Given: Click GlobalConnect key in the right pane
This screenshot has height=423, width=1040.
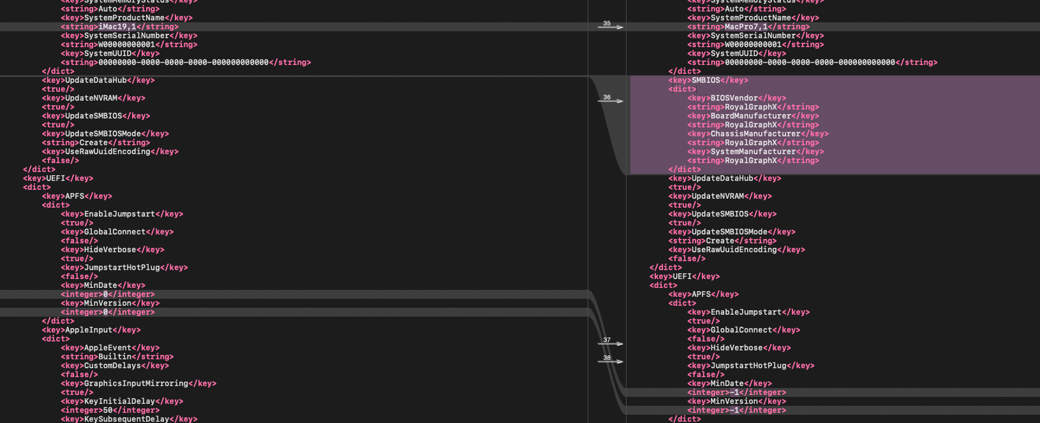Looking at the screenshot, I should tap(744, 330).
